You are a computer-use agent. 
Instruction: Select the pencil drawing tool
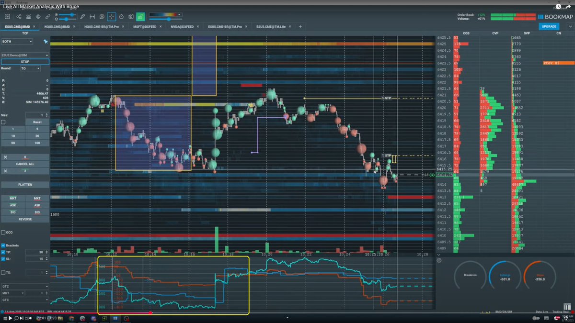[82, 17]
